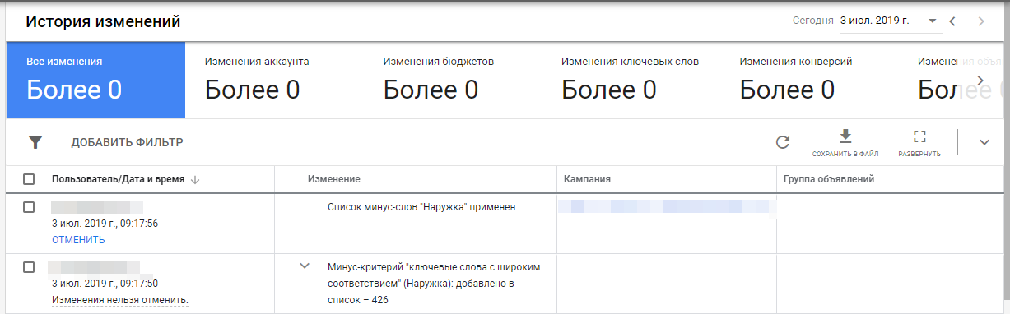Select the Все изменения tab
This screenshot has width=1010, height=314.
[x=95, y=81]
